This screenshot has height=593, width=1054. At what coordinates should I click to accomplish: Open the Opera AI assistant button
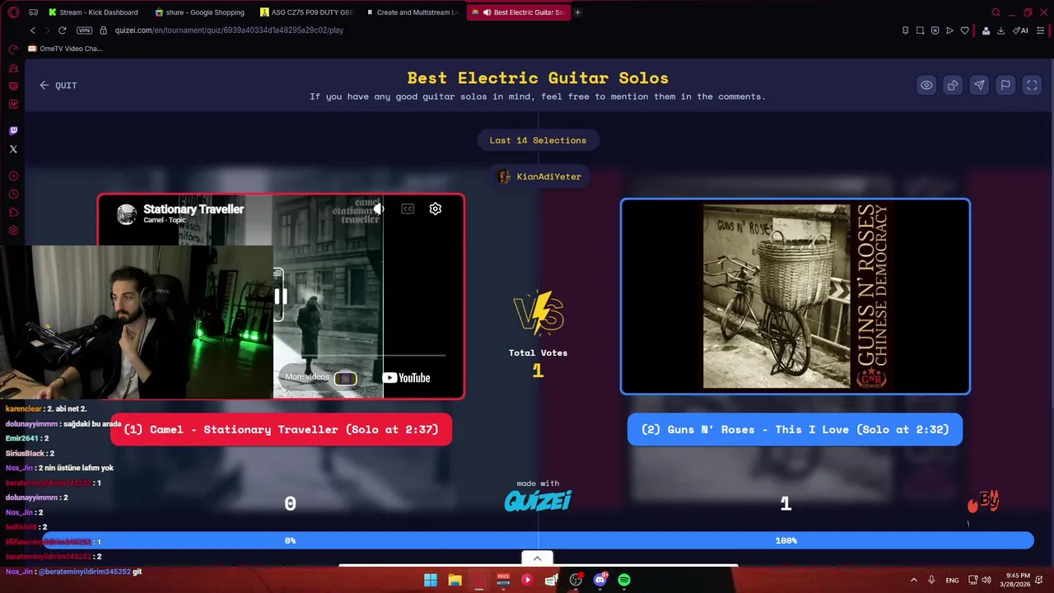1020,30
